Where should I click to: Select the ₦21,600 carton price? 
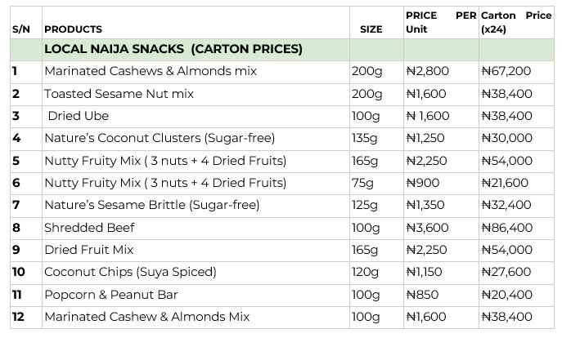[x=507, y=183]
